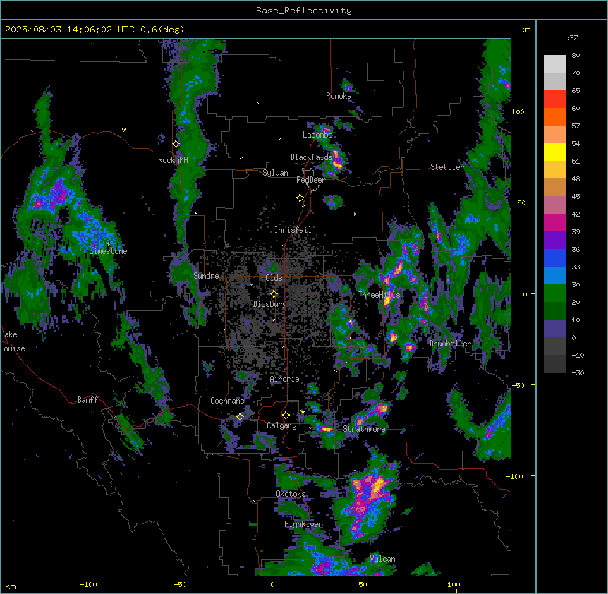The image size is (608, 594).
Task: Click the yellow diamond marker below Cochrane
Action: click(240, 416)
